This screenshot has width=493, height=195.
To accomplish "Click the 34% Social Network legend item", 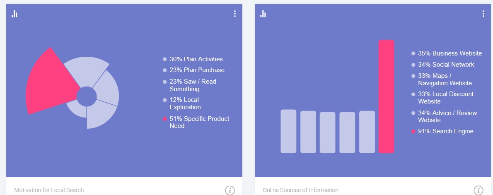I will [x=446, y=65].
